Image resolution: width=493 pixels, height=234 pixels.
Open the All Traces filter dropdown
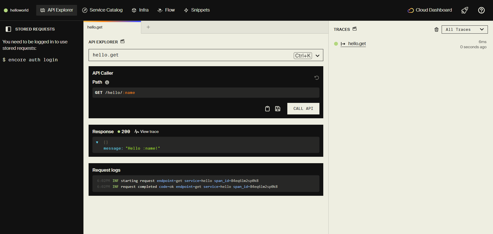[465, 30]
